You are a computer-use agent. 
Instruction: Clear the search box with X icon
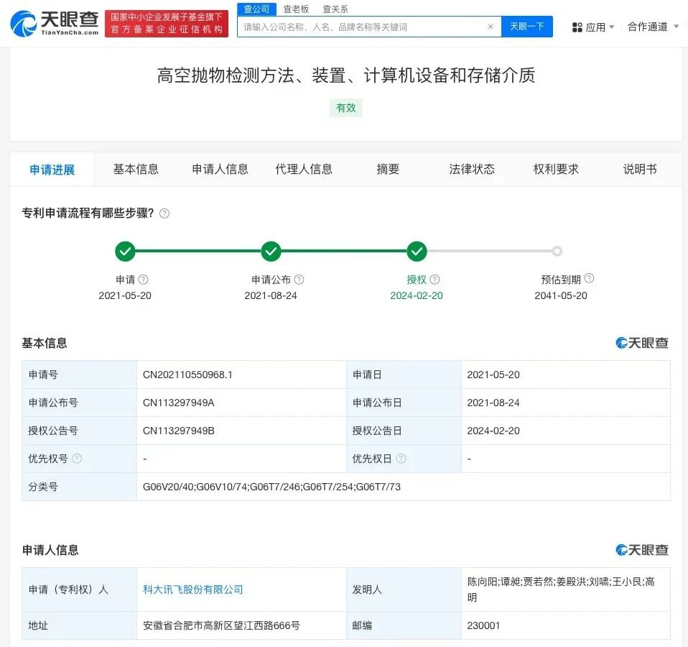click(x=491, y=27)
